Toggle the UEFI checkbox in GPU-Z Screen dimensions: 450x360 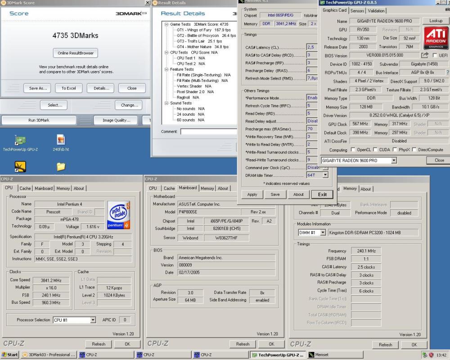pos(435,55)
